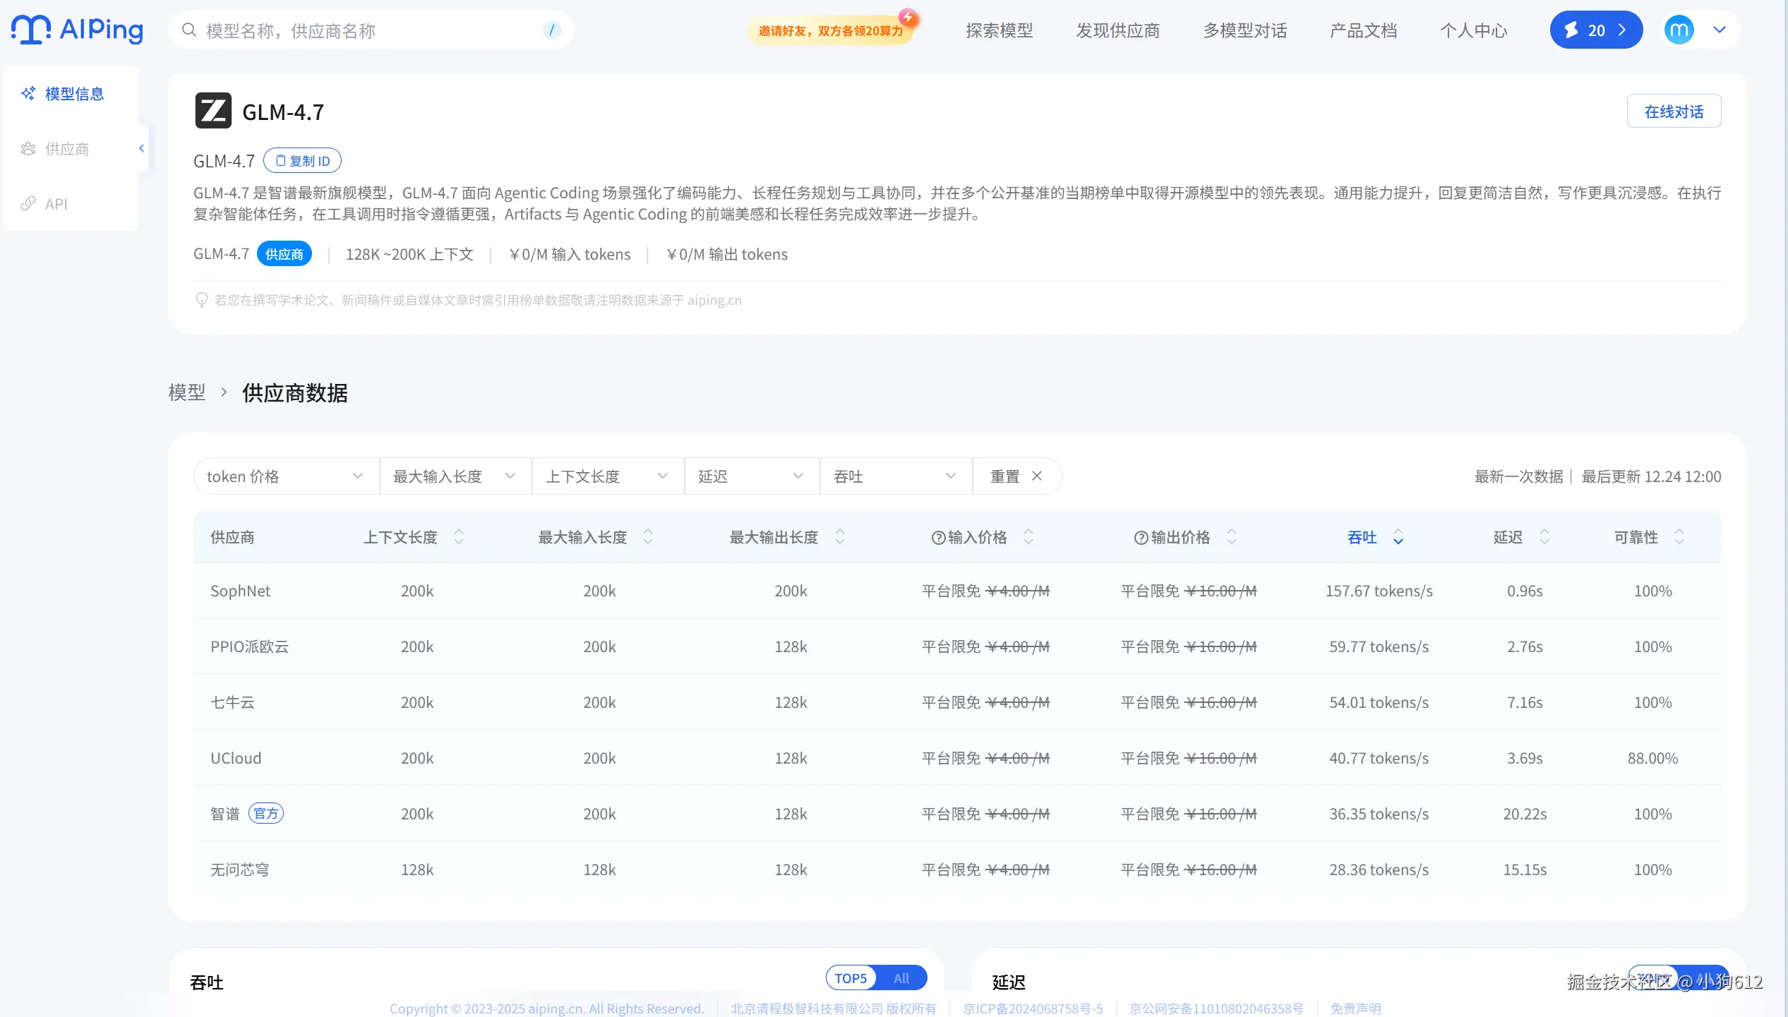The height and width of the screenshot is (1017, 1788).
Task: Open the 最大输入长度 filter dropdown
Action: pos(455,476)
